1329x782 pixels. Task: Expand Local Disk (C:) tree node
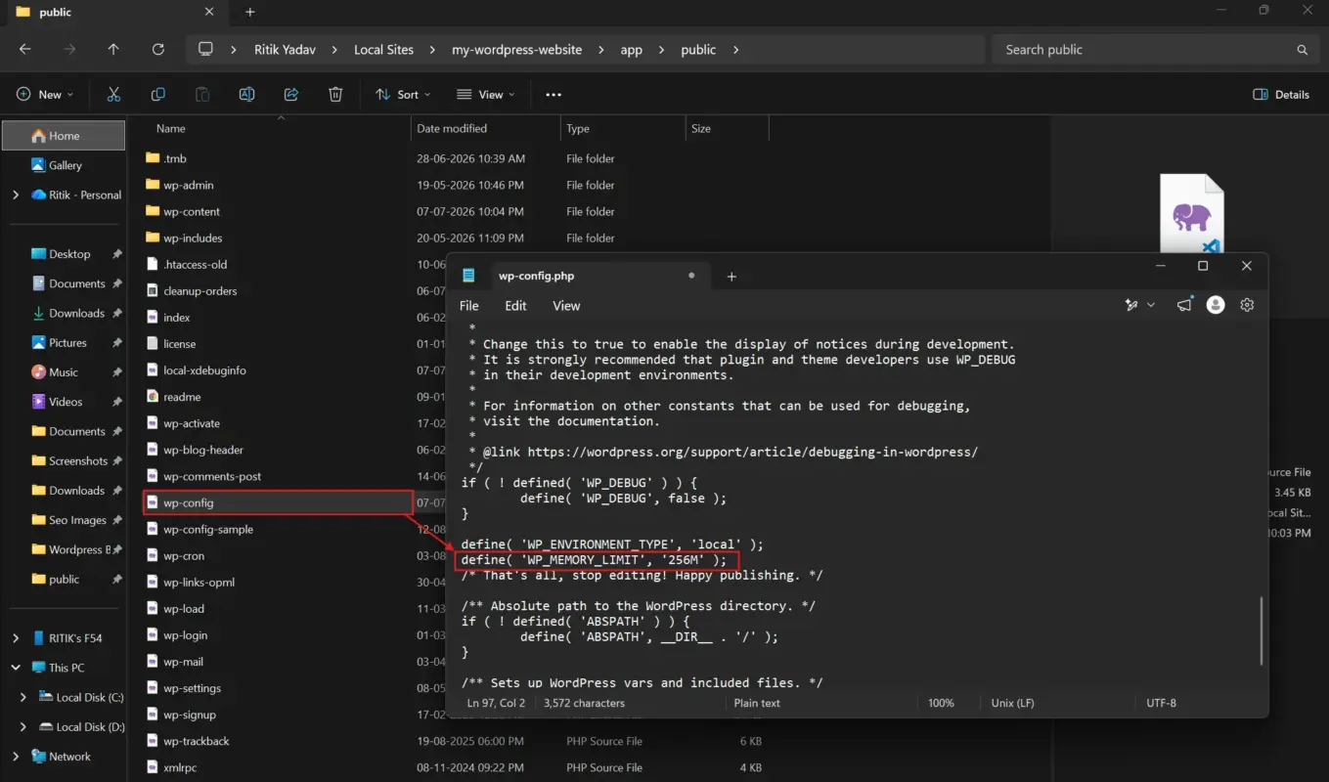24,698
